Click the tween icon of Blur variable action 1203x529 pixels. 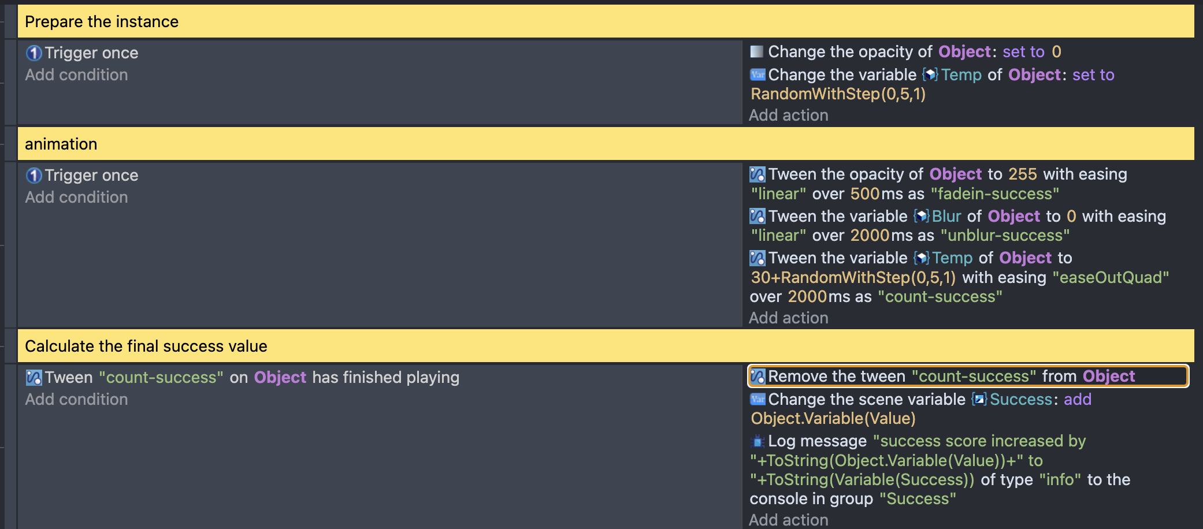[758, 217]
